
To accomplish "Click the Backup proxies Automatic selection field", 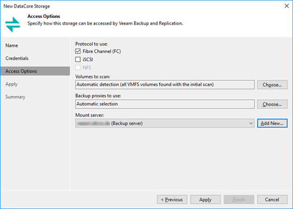I will click(165, 104).
